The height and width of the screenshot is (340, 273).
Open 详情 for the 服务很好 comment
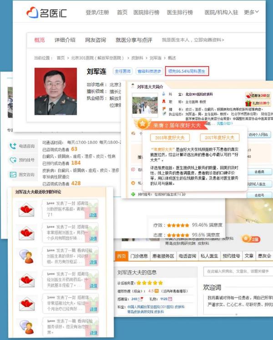[94, 333]
